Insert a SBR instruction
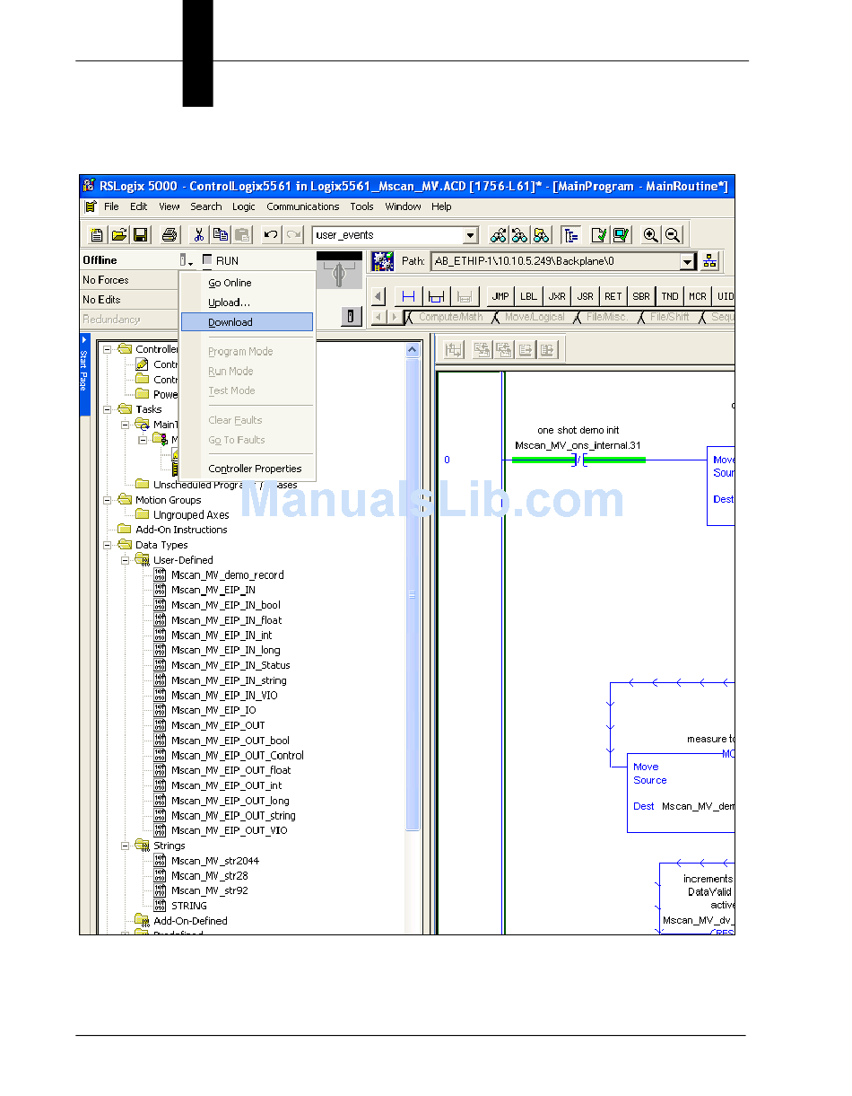852x1096 pixels. (641, 296)
